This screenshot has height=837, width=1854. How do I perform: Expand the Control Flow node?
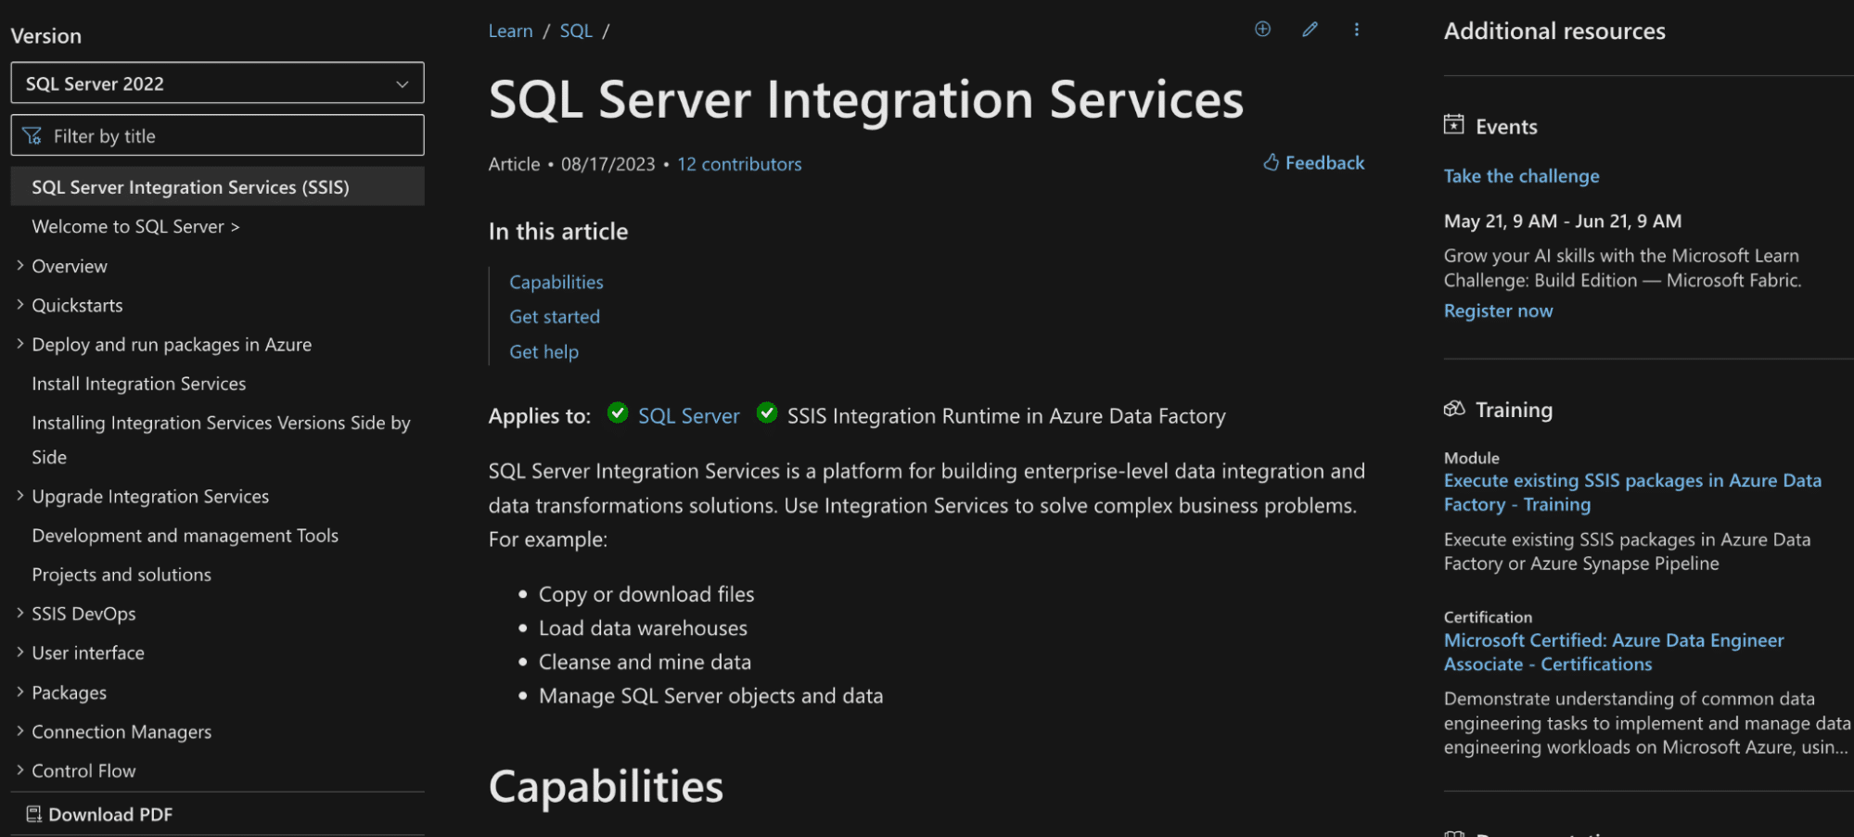point(20,770)
